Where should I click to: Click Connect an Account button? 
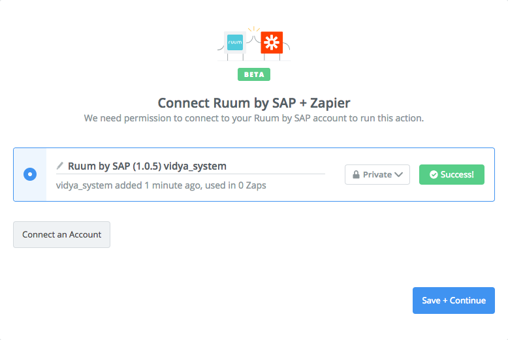coord(61,235)
